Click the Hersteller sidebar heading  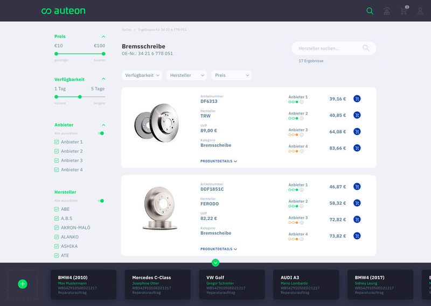tap(65, 192)
